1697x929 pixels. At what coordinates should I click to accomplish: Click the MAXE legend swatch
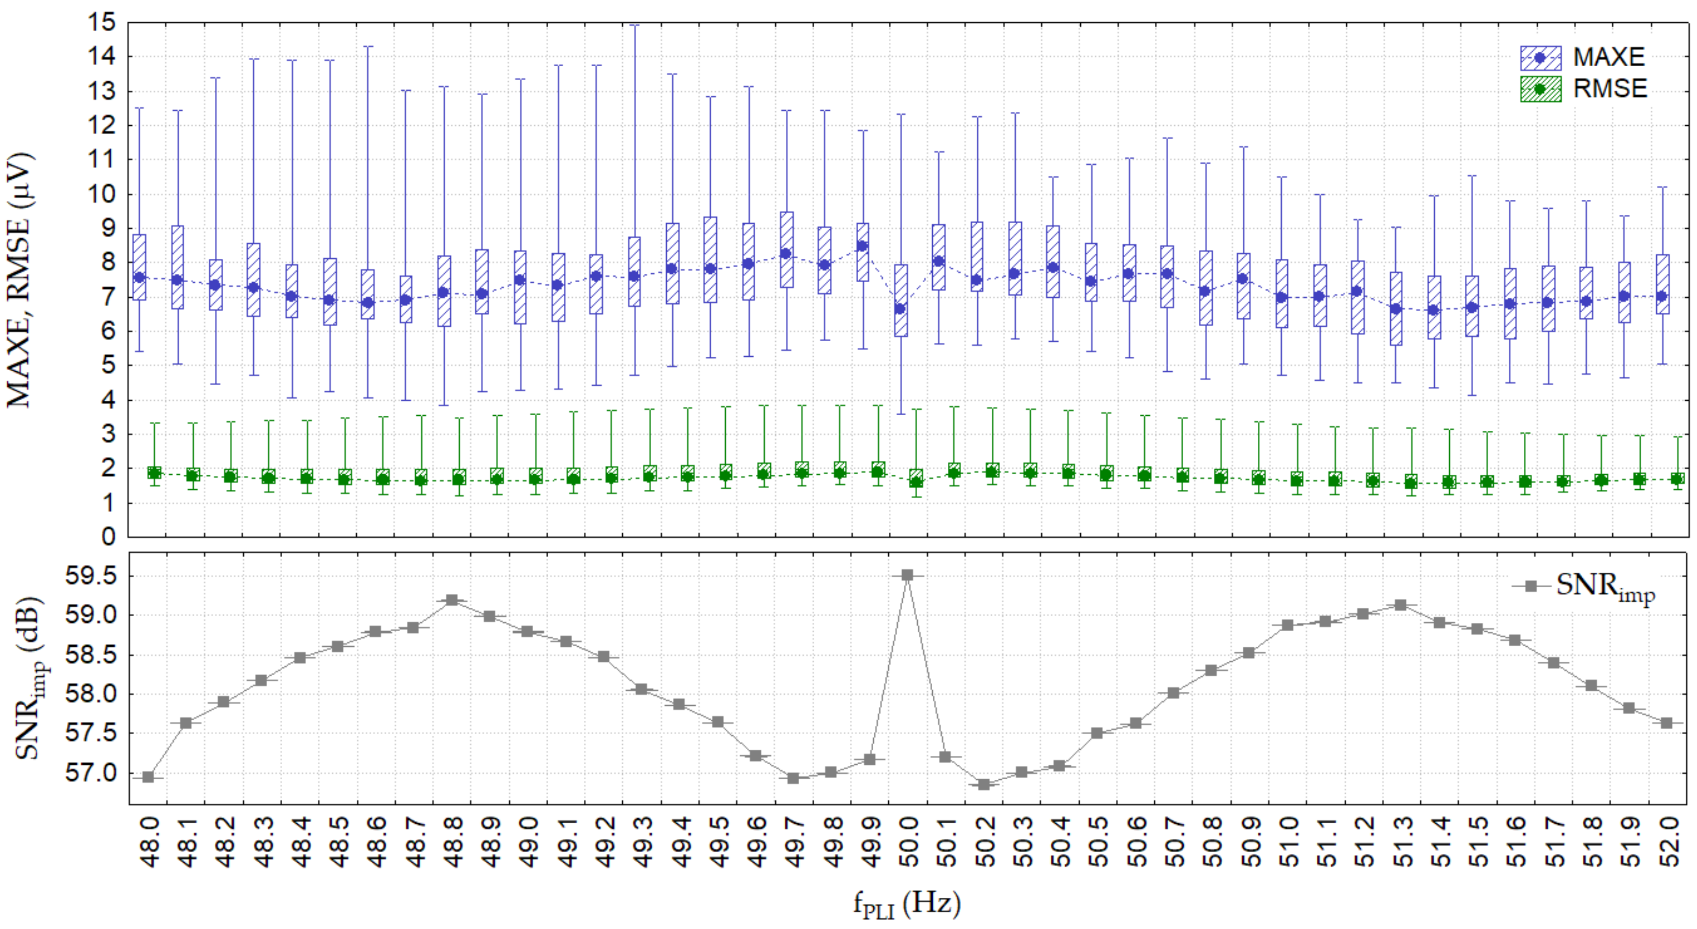1540,58
